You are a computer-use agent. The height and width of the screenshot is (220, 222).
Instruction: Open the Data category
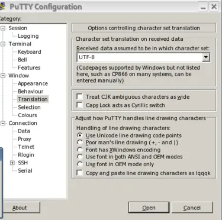[24, 131]
